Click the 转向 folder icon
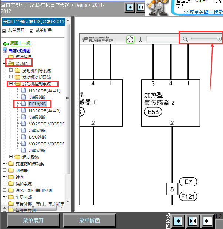The width and height of the screenshot is (223, 229). point(11,177)
